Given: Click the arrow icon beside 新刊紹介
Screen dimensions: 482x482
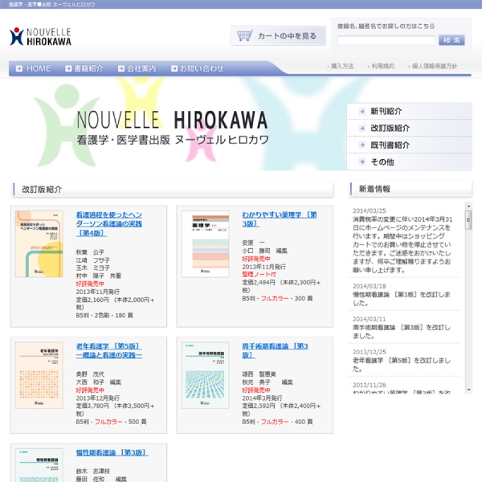Looking at the screenshot, I should pos(362,111).
